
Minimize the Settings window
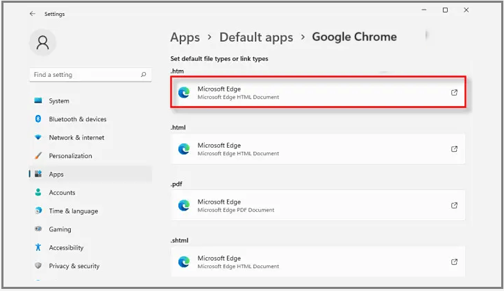424,10
